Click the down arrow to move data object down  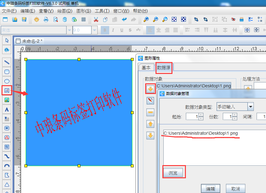click(151, 135)
